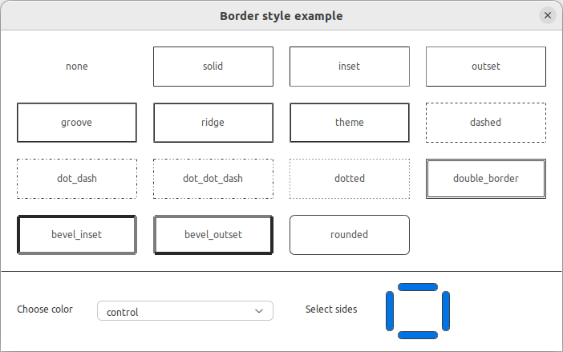Screen dimensions: 563x352
Task: Click the dot_dot_dash border sample
Action: 213,179
